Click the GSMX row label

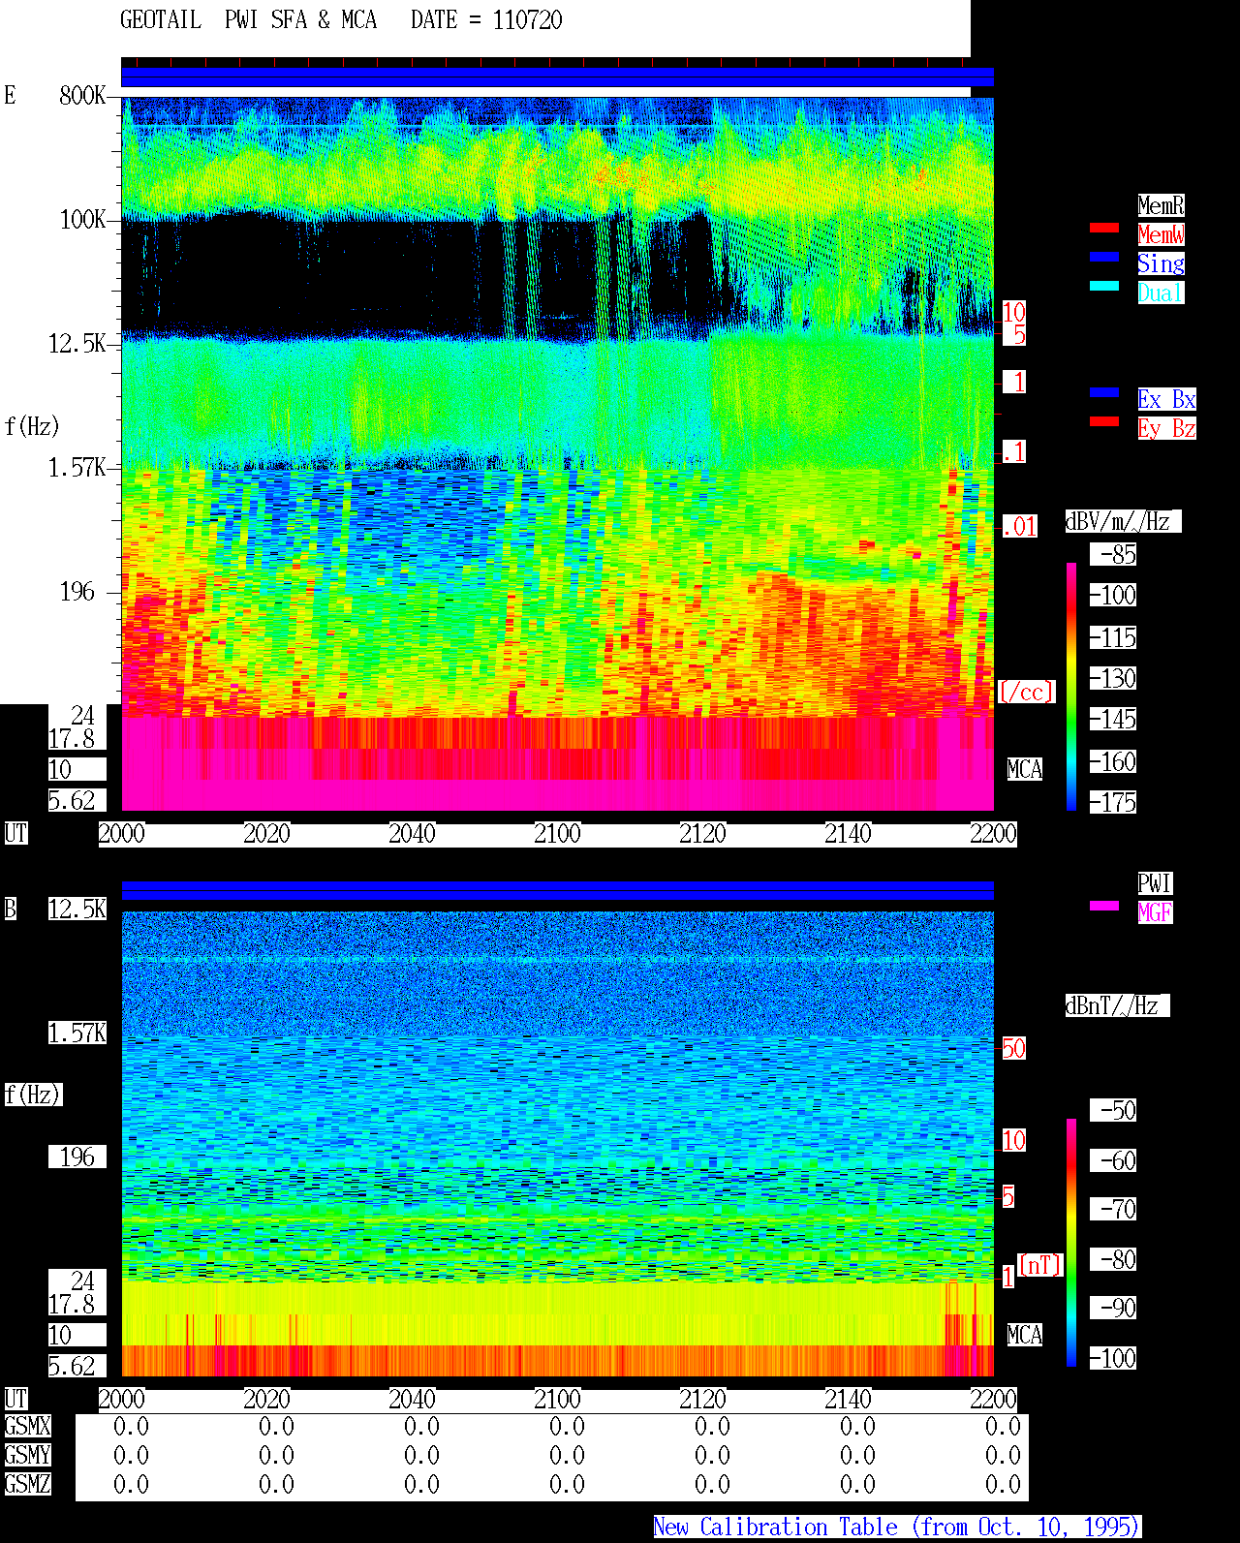click(x=27, y=1426)
